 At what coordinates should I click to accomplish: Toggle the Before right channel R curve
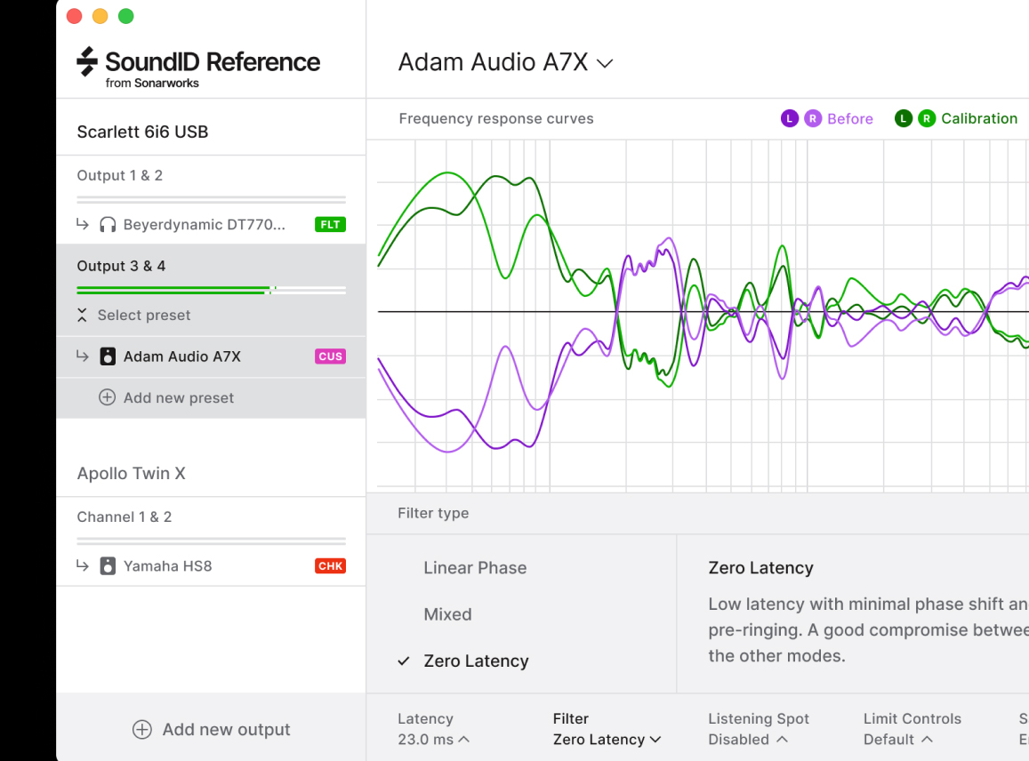tap(813, 119)
